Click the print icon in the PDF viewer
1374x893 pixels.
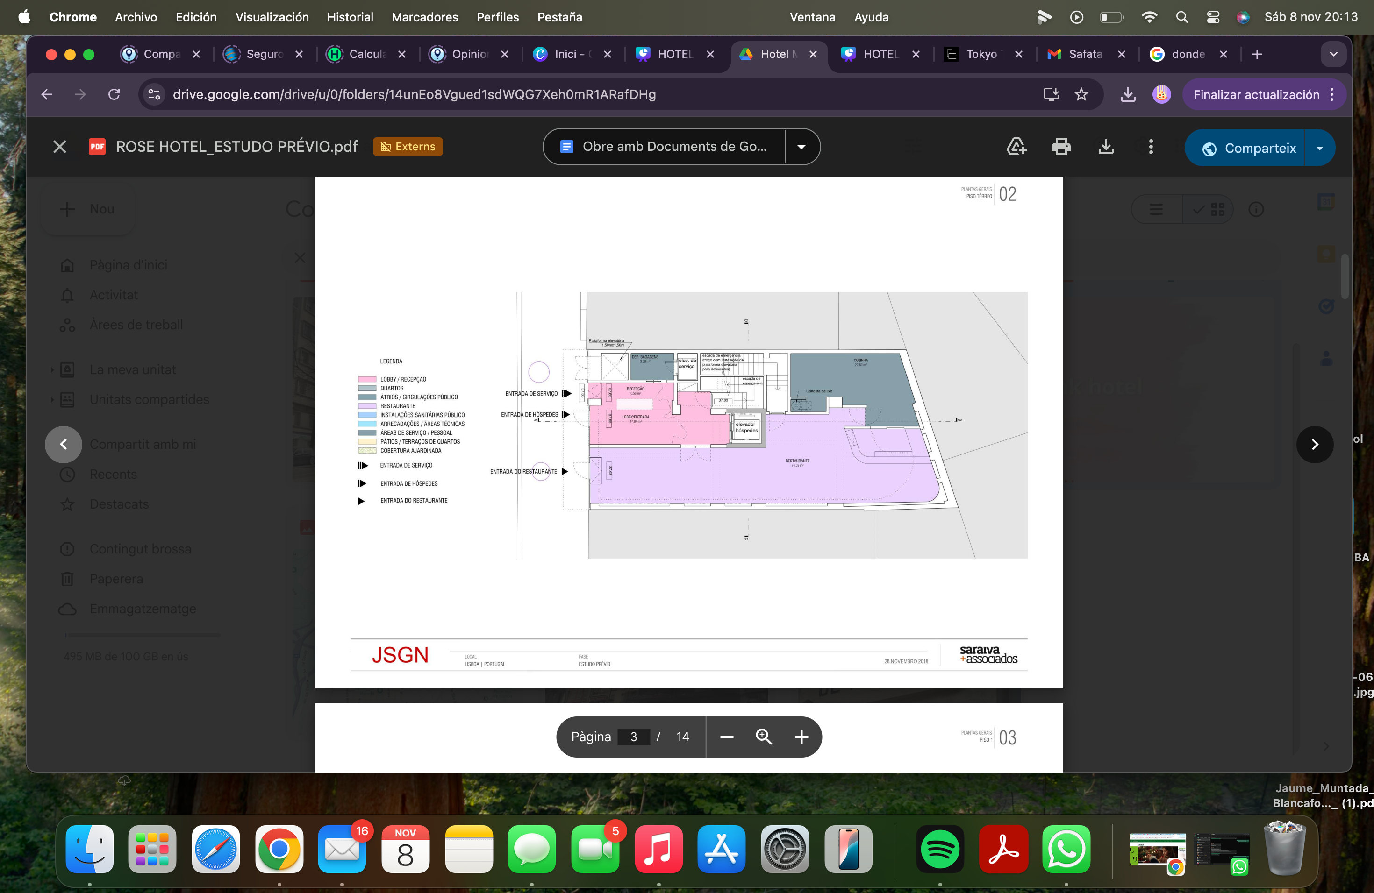point(1060,147)
